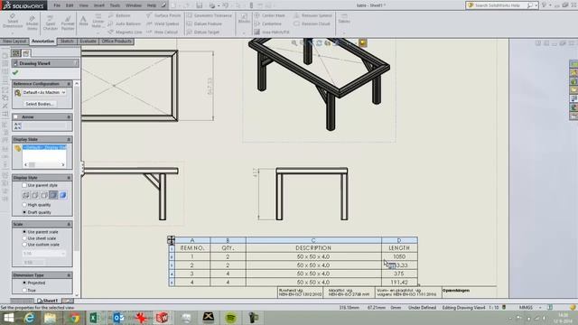Open the Blocks dropdown

pos(244,32)
